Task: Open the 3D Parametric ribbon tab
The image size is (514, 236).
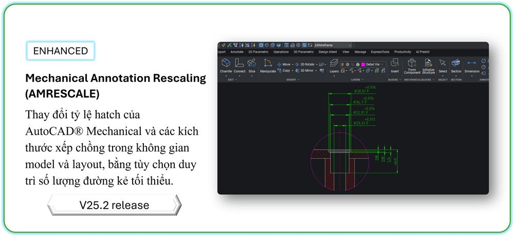Action: pos(304,52)
